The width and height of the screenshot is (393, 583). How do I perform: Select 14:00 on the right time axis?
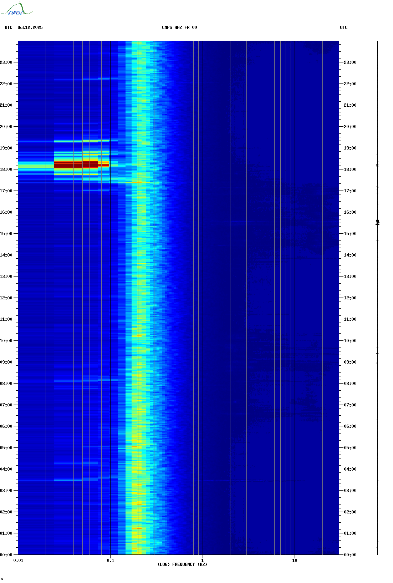click(x=350, y=255)
